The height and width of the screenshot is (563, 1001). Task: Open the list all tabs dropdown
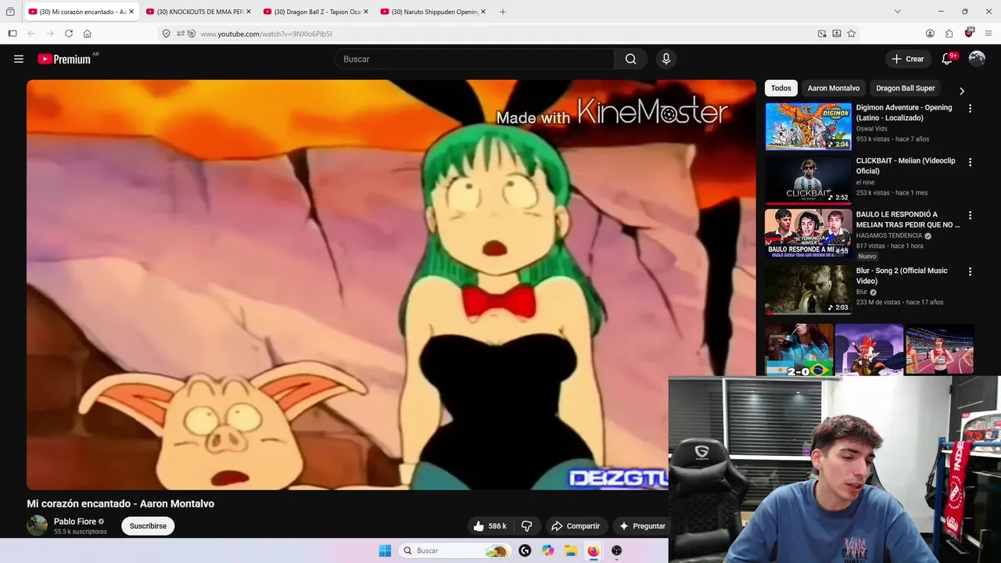click(897, 12)
